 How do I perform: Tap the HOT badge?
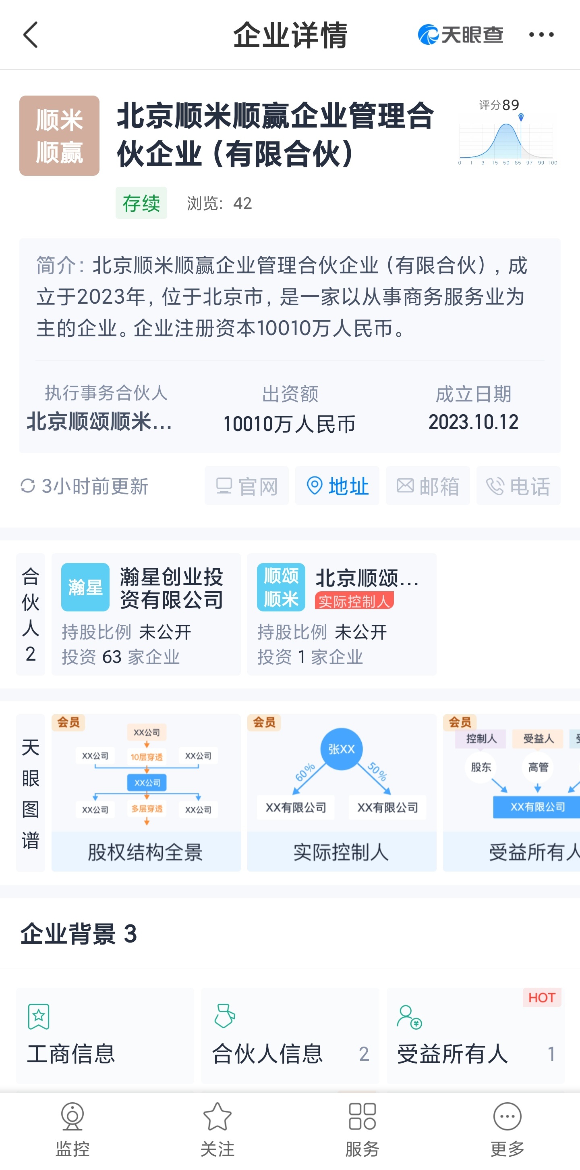tap(542, 997)
